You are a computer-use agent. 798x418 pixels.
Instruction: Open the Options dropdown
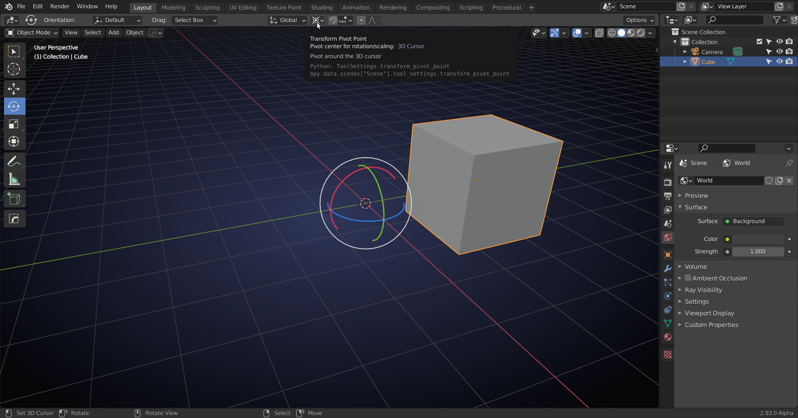pos(640,20)
